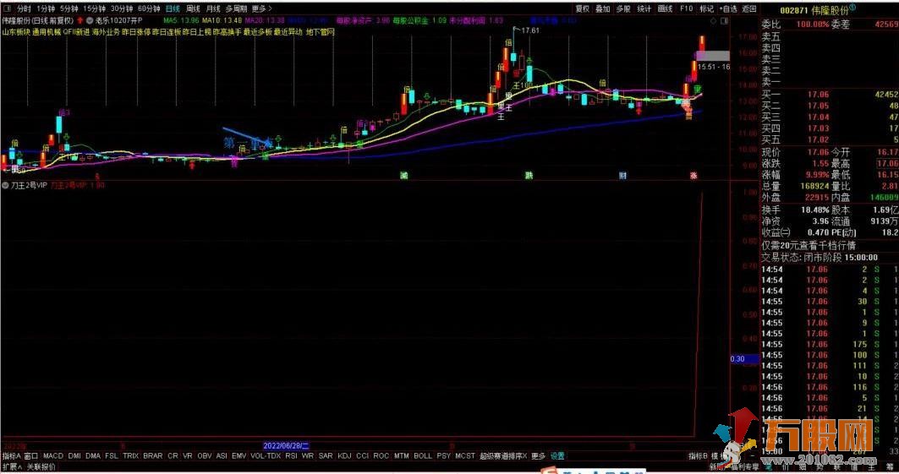
Task: Switch to 周线 weekly chart
Action: [193, 8]
